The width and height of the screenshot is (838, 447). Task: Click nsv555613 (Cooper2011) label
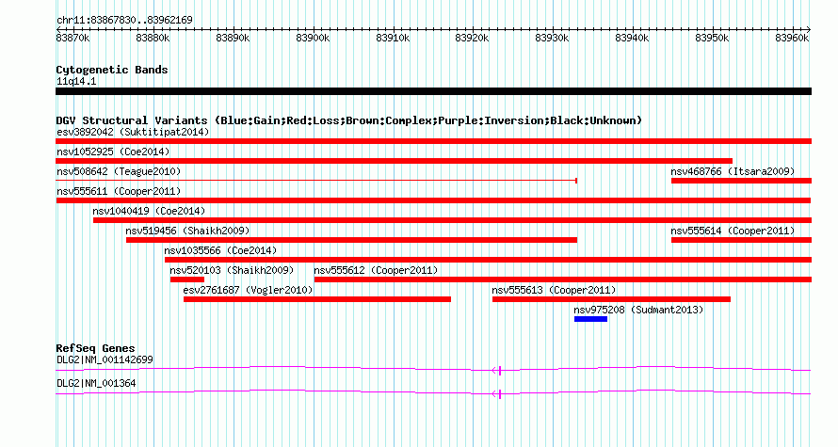click(554, 290)
